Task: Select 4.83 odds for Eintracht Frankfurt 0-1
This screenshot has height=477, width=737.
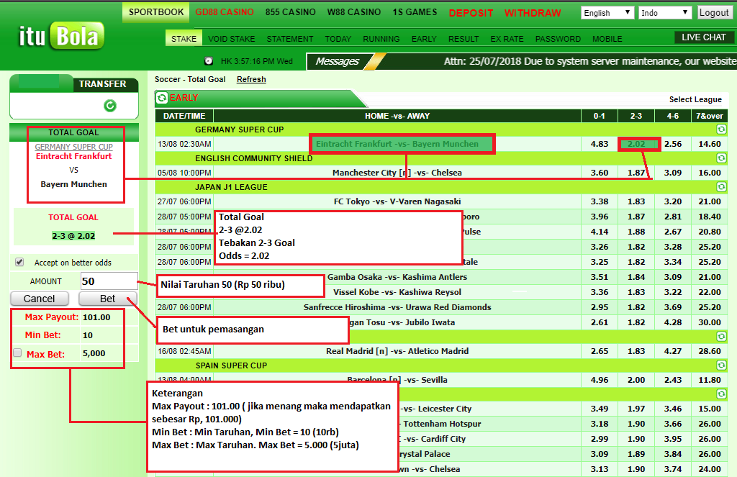Action: point(600,144)
